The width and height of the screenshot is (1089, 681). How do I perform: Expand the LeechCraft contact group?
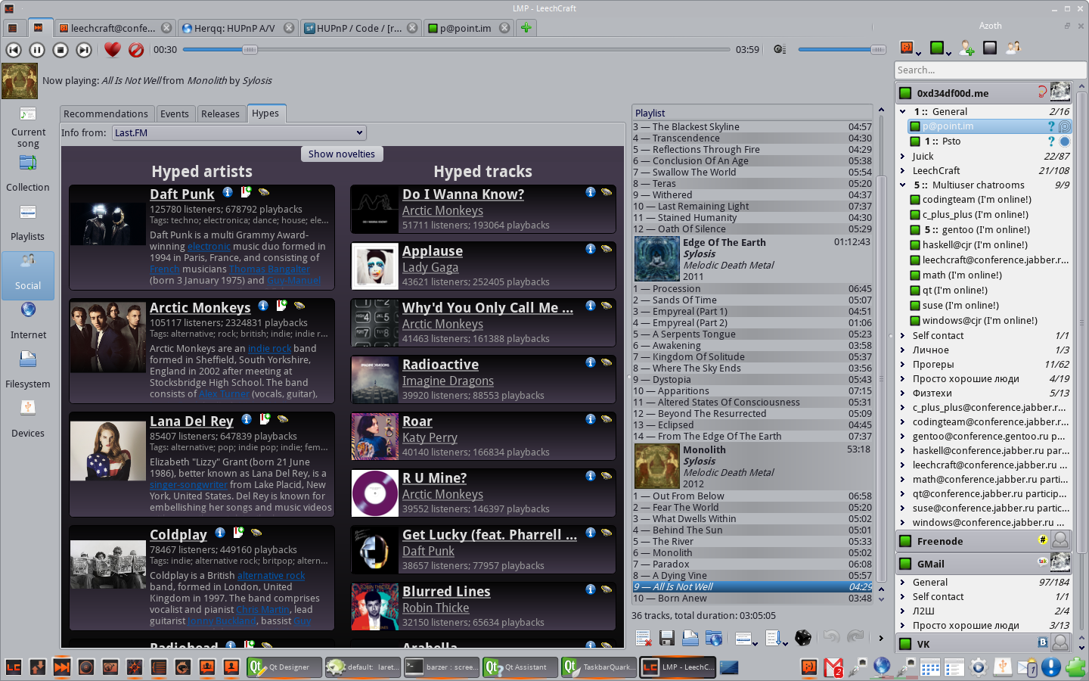(x=902, y=171)
